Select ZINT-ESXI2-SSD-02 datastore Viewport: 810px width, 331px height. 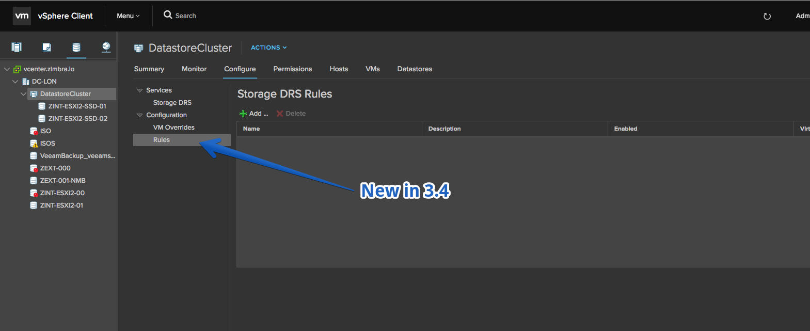78,119
